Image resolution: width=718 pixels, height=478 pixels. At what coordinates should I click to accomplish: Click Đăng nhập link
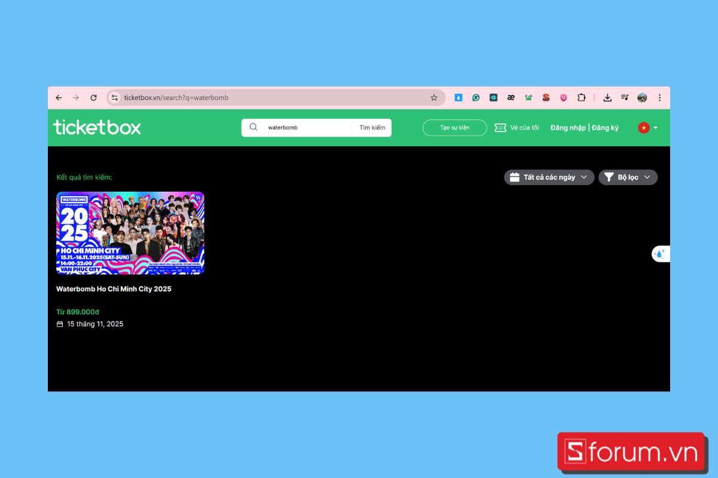pyautogui.click(x=568, y=127)
